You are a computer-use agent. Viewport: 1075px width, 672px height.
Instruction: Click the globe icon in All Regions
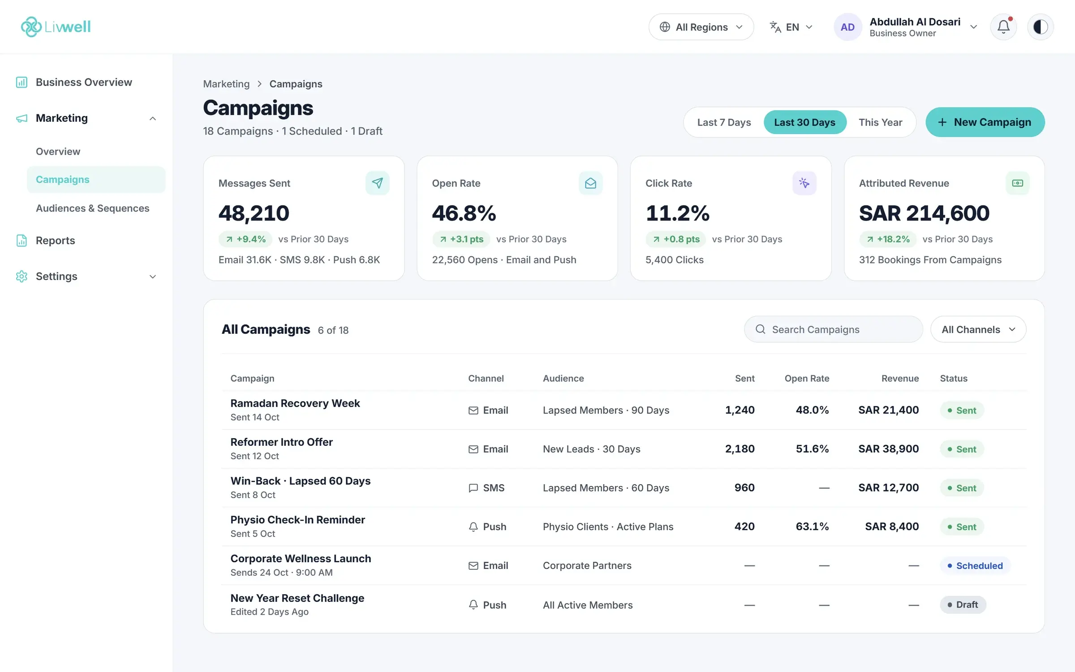(665, 27)
